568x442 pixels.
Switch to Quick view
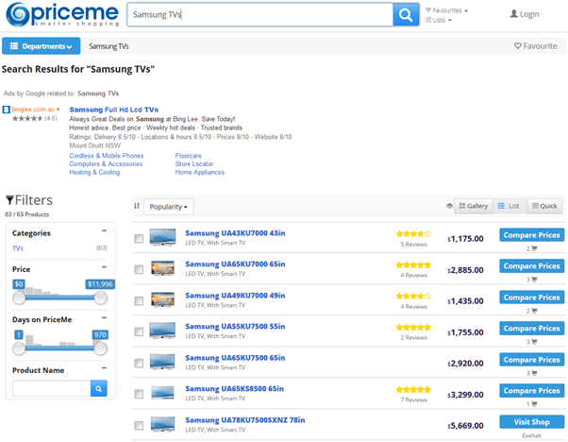click(544, 206)
